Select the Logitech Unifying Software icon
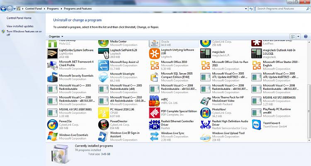The image size is (311, 166). click(x=154, y=53)
